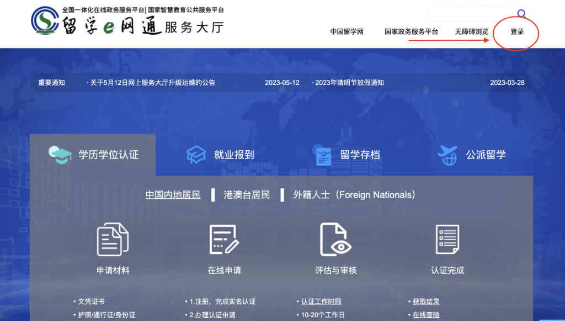Click the graduation cap icon for 学历学位认证

pos(60,154)
